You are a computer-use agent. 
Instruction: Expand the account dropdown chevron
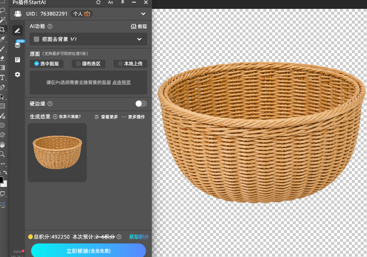click(x=143, y=14)
